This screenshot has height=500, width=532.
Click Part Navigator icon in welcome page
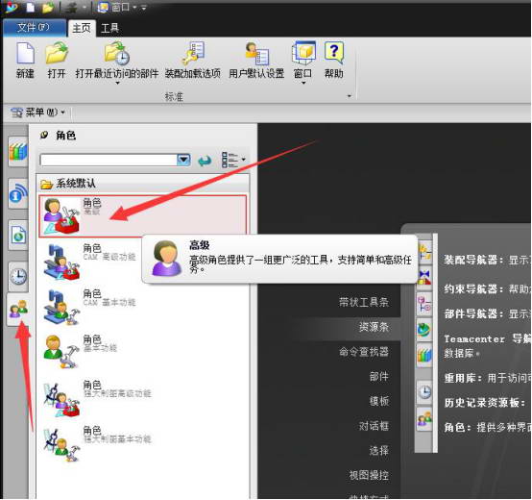click(424, 304)
